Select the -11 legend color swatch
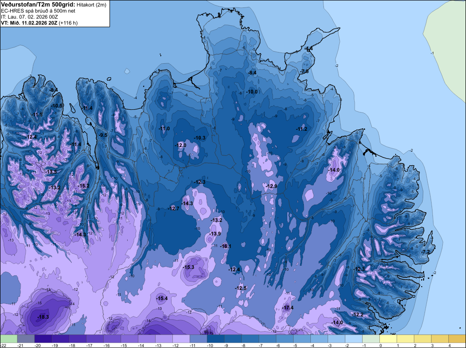The width and height of the screenshot is (466, 348). coord(198,339)
